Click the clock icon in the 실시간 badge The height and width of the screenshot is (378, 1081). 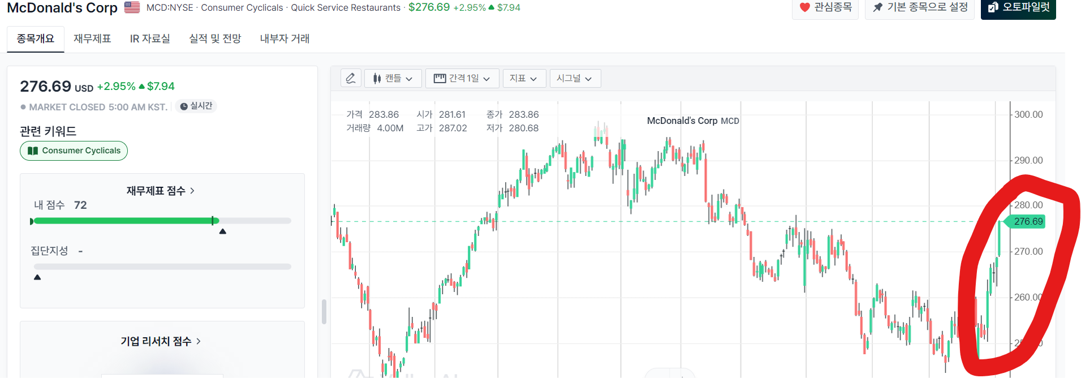[184, 106]
